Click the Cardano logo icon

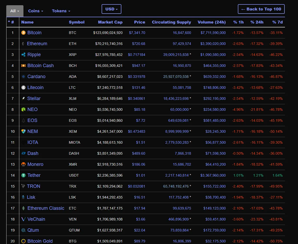[x=23, y=77]
